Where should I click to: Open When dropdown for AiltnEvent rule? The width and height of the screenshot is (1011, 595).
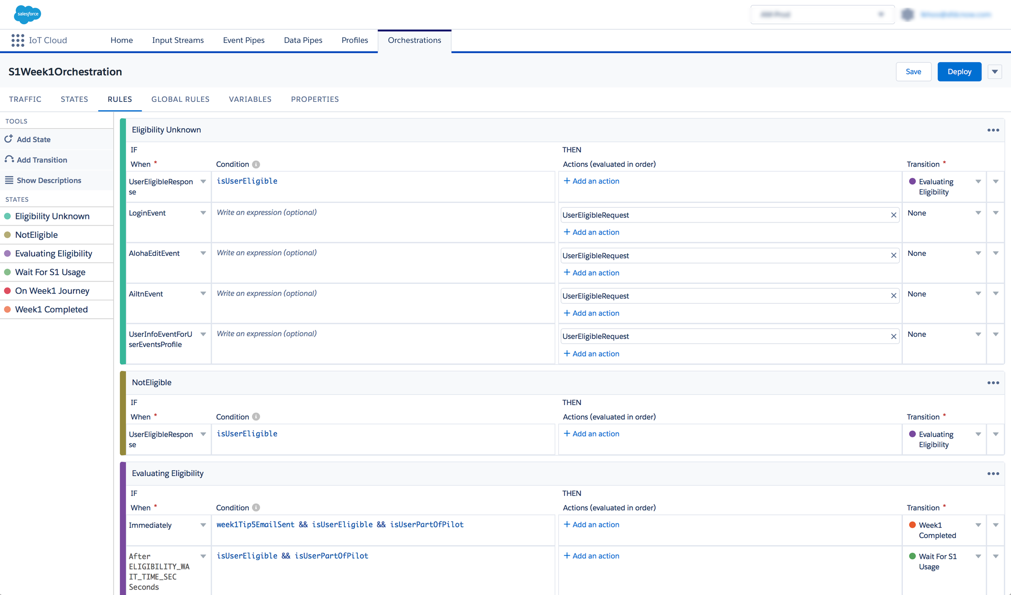pyautogui.click(x=203, y=294)
